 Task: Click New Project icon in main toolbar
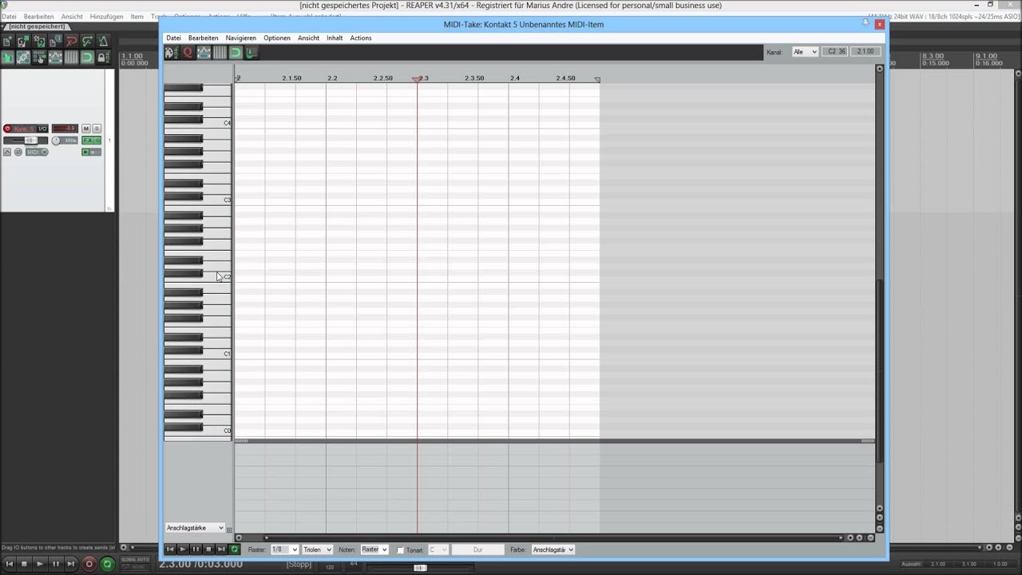click(7, 41)
